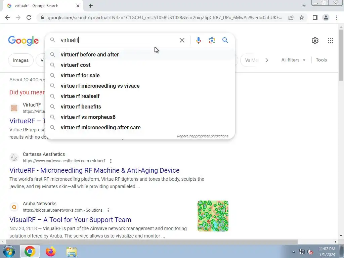Open the Cartessa Aesthetics result options dots

tap(111, 161)
